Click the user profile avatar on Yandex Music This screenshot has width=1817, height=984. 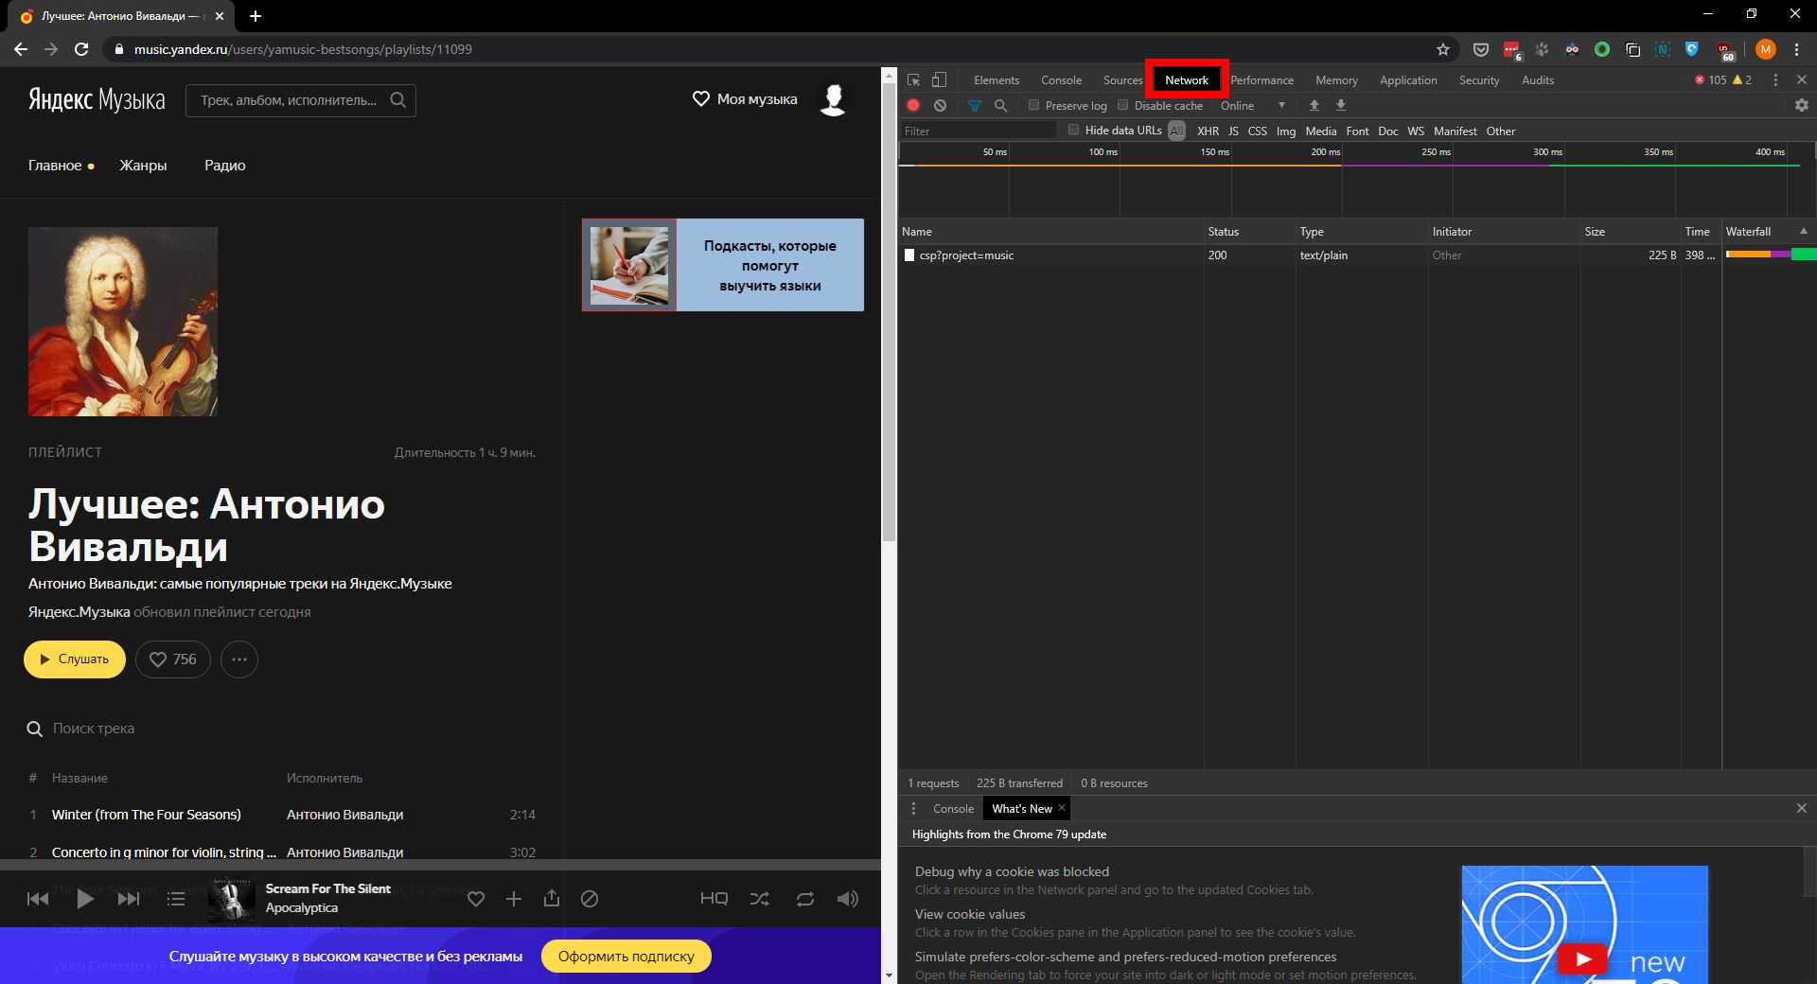point(833,99)
